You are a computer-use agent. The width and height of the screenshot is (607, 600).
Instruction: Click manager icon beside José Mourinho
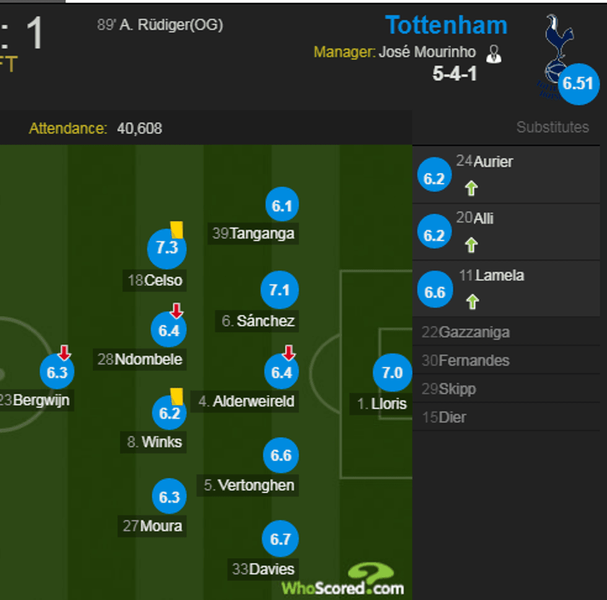494,54
